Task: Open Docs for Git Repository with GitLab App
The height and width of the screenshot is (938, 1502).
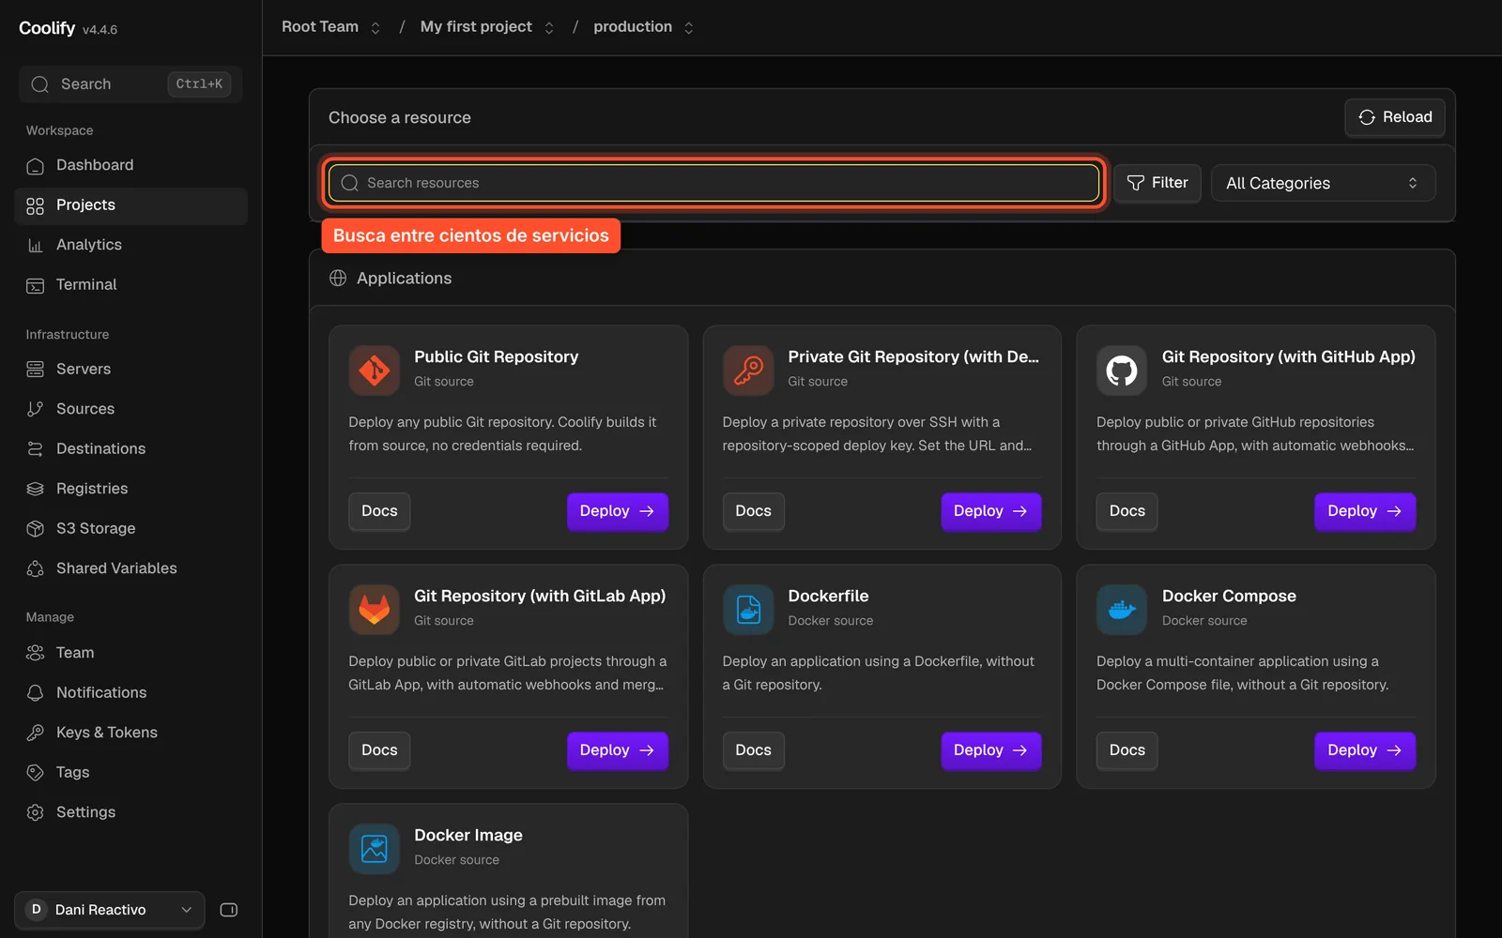Action: [x=379, y=750]
